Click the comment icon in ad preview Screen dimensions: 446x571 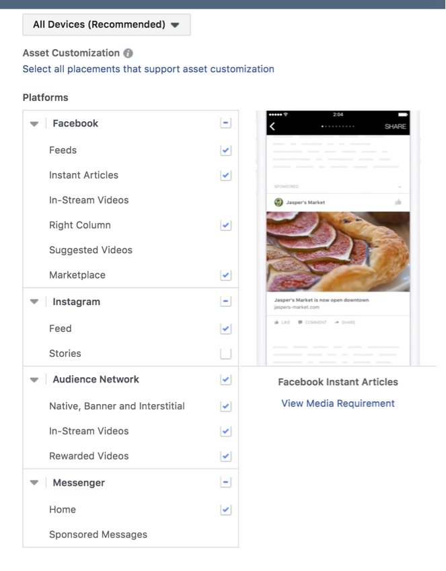(x=300, y=323)
